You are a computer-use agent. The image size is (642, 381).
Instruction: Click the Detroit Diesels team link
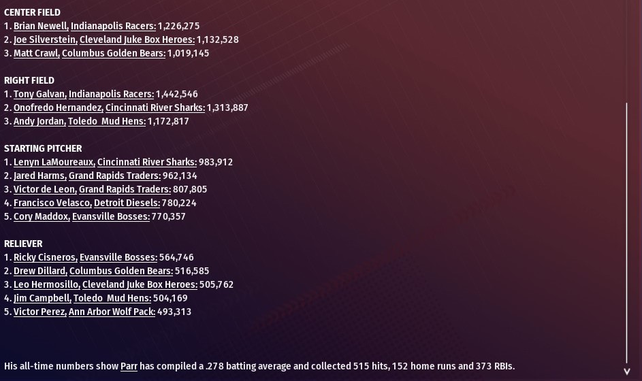pyautogui.click(x=127, y=203)
